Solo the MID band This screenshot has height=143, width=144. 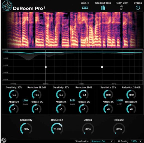pyautogui.click(x=73, y=104)
